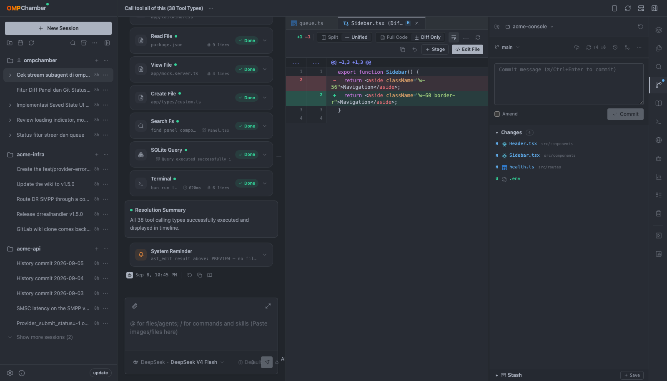Select the Diff Only view mode
Image resolution: width=667 pixels, height=381 pixels.
pyautogui.click(x=428, y=37)
